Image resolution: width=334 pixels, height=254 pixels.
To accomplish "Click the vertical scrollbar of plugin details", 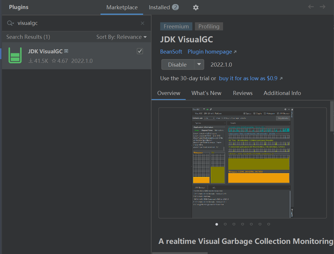I will (332, 116).
